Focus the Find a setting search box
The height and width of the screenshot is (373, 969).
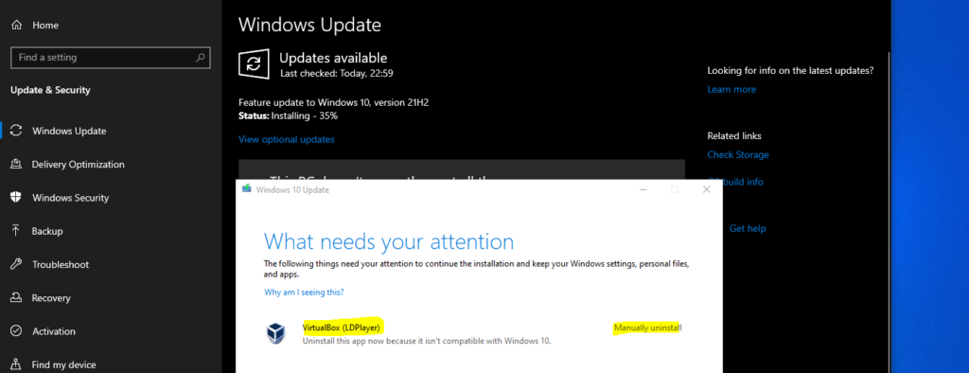point(111,58)
